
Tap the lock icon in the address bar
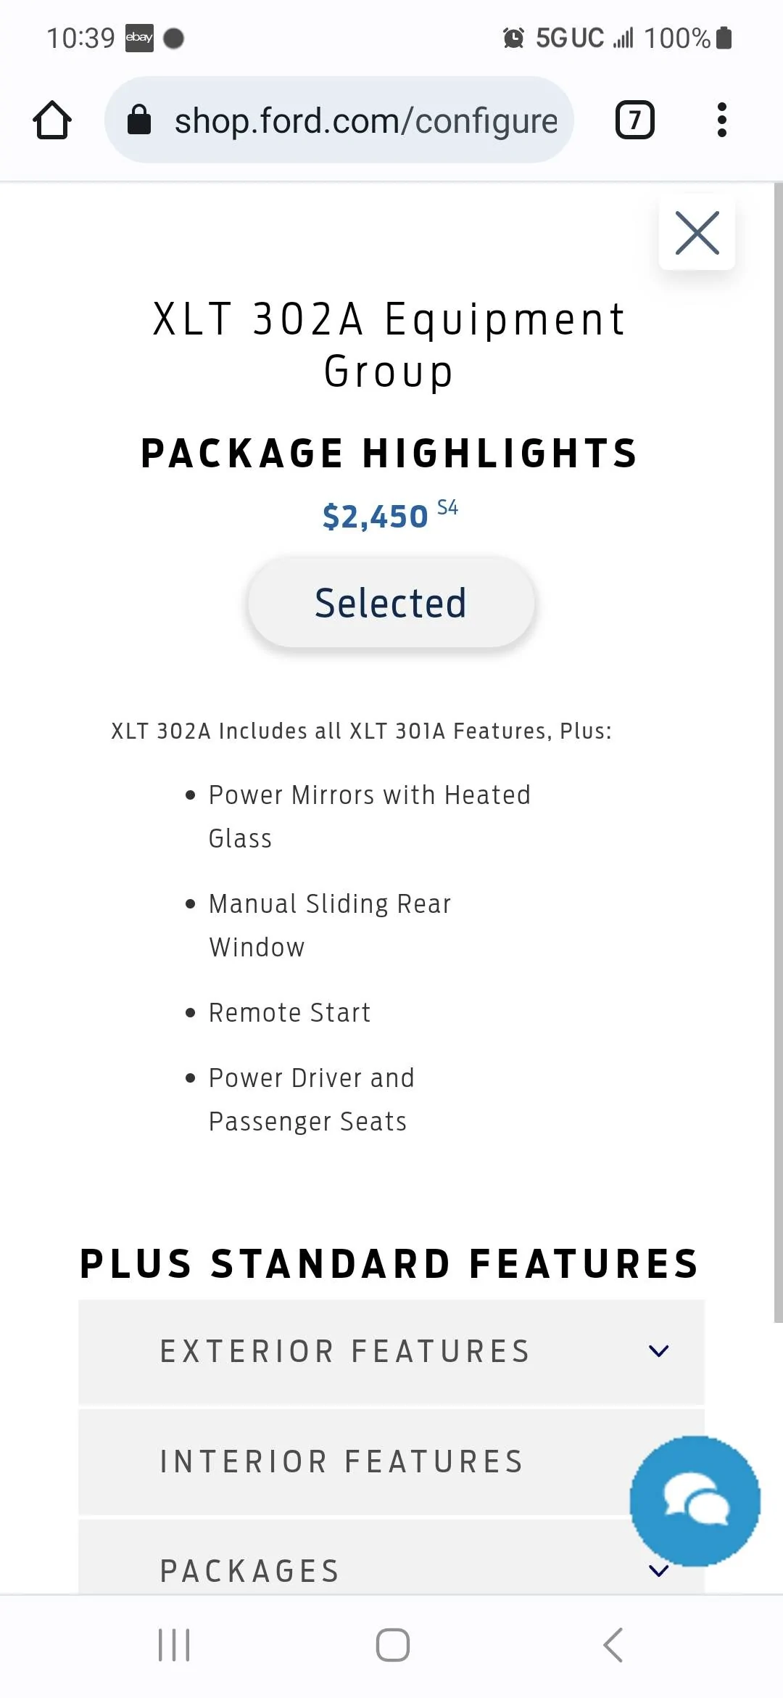[139, 120]
